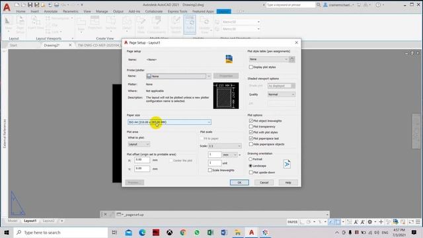This screenshot has height=238, width=423.
Task: Open the Manage ribbon tab
Action: pos(102,11)
